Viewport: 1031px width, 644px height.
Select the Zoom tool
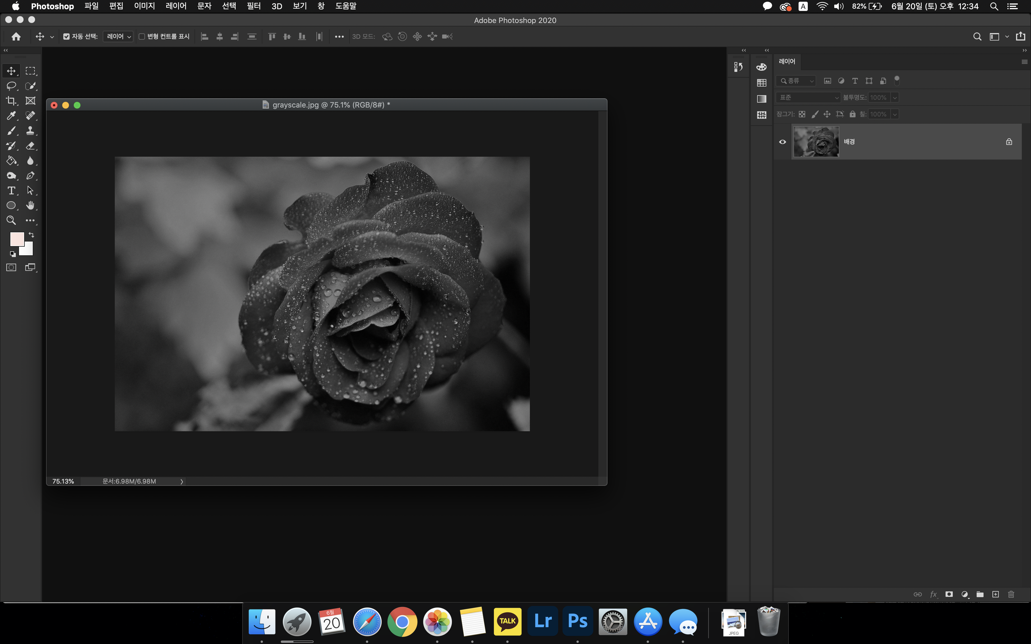[11, 220]
